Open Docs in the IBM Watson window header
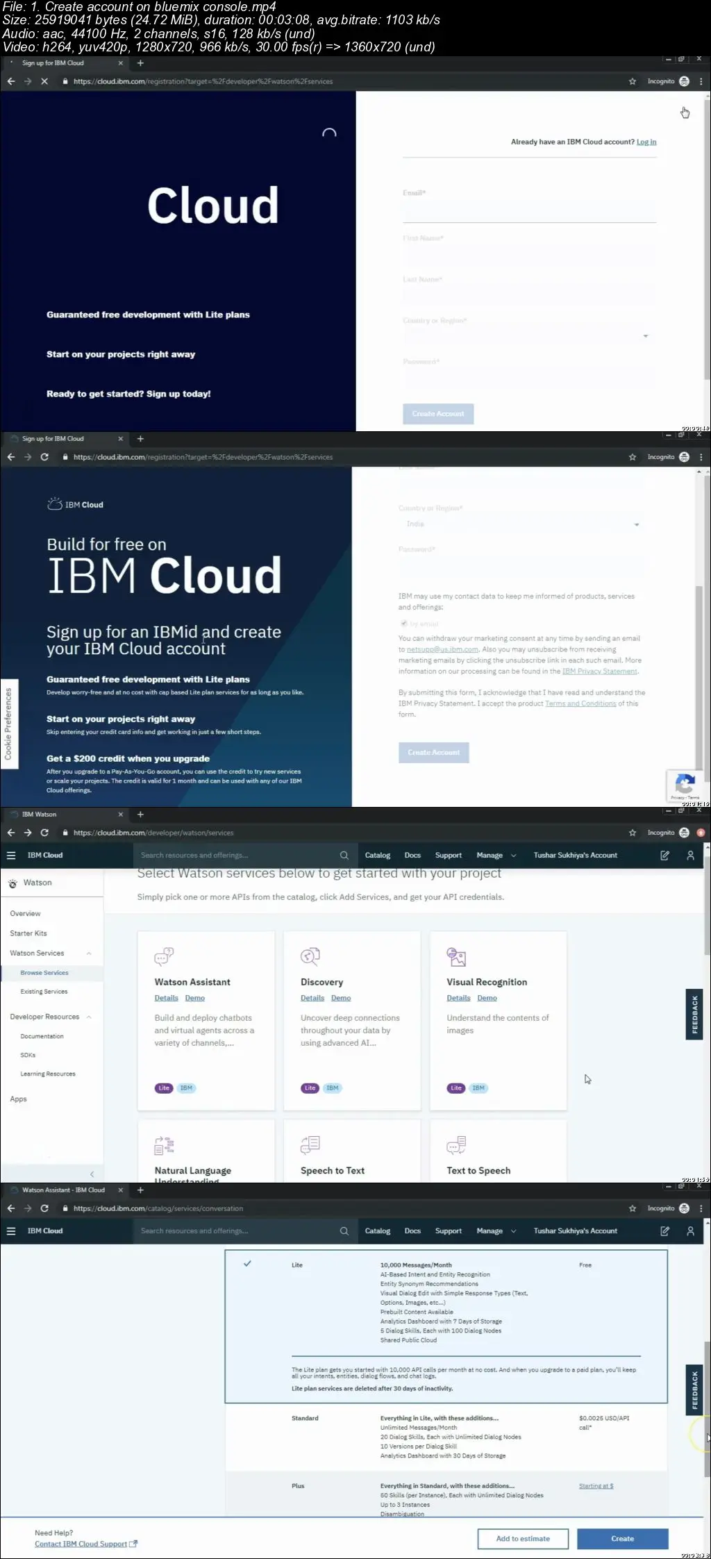711x1559 pixels. point(412,855)
